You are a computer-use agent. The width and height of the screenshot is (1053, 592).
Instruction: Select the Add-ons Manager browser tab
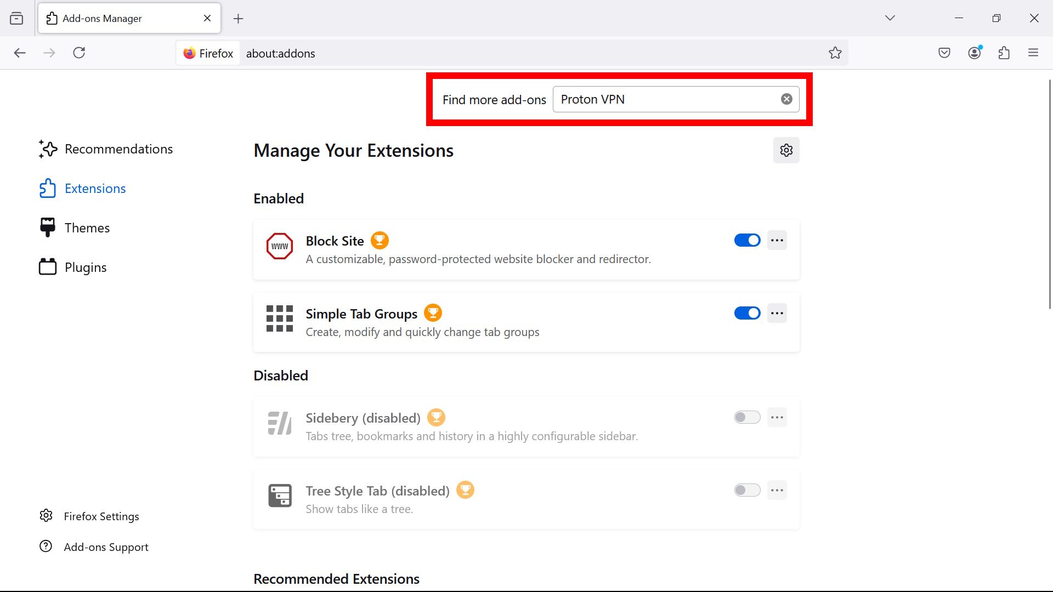click(129, 19)
